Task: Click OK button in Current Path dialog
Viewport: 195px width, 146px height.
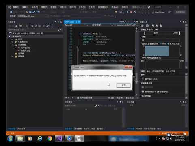Action: pyautogui.click(x=123, y=85)
